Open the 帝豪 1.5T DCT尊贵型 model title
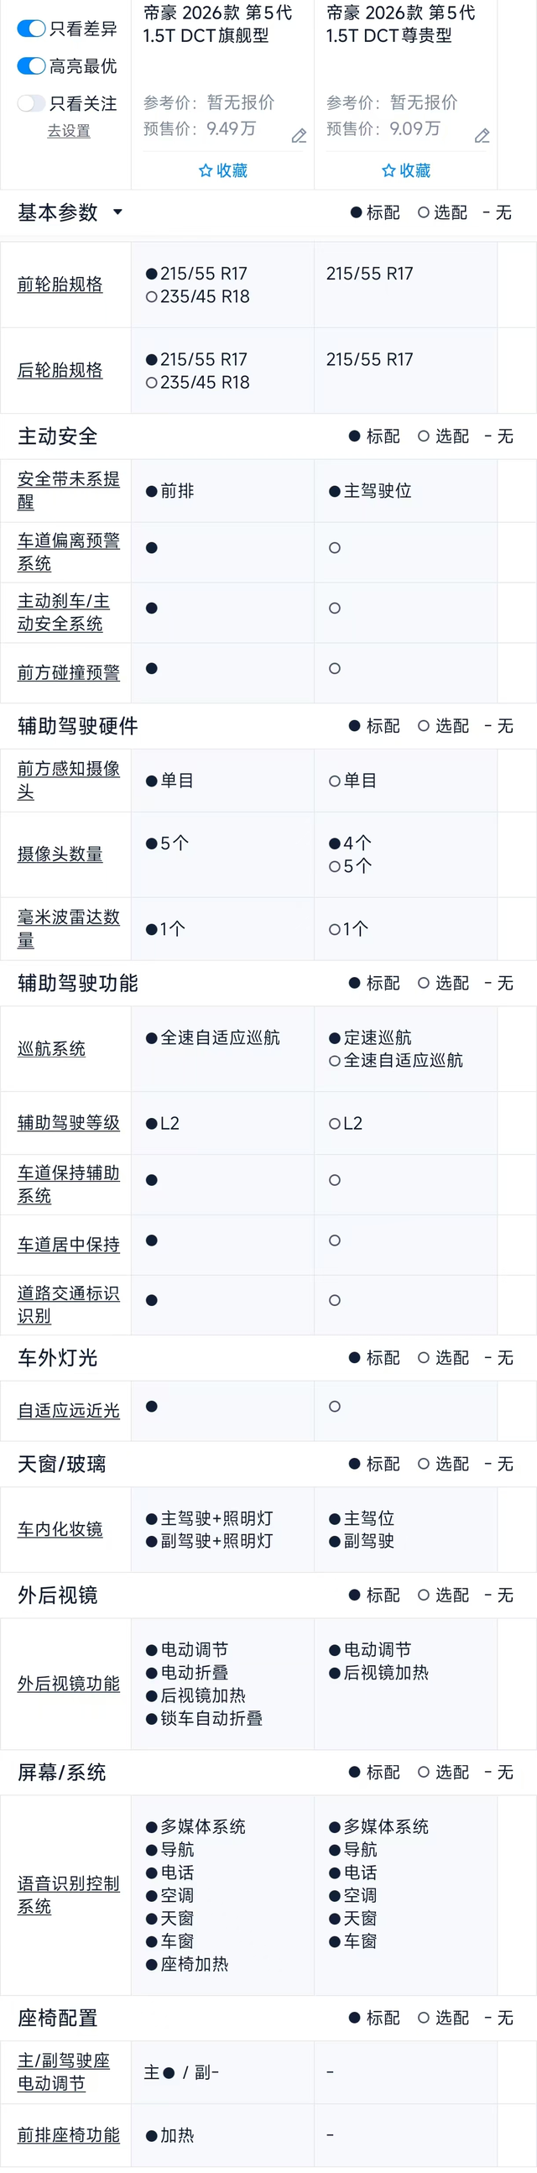The width and height of the screenshot is (537, 2173). pyautogui.click(x=400, y=24)
